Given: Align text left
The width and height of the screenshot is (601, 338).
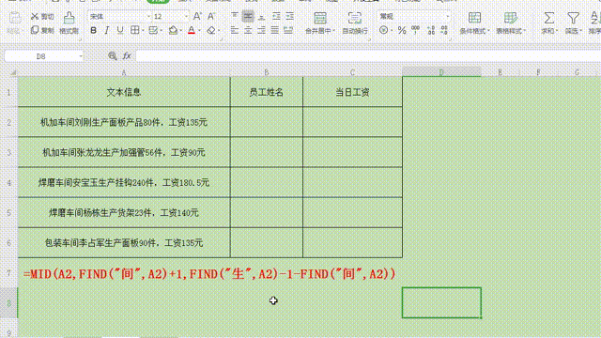Looking at the screenshot, I should (235, 30).
